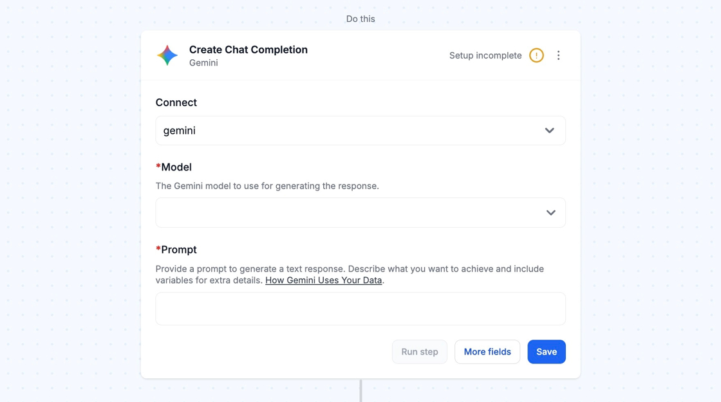The width and height of the screenshot is (721, 402).
Task: Click the Setup incomplete status text
Action: click(485, 55)
